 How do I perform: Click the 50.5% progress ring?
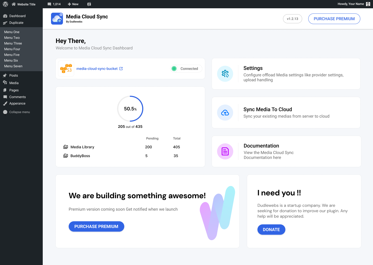(130, 109)
